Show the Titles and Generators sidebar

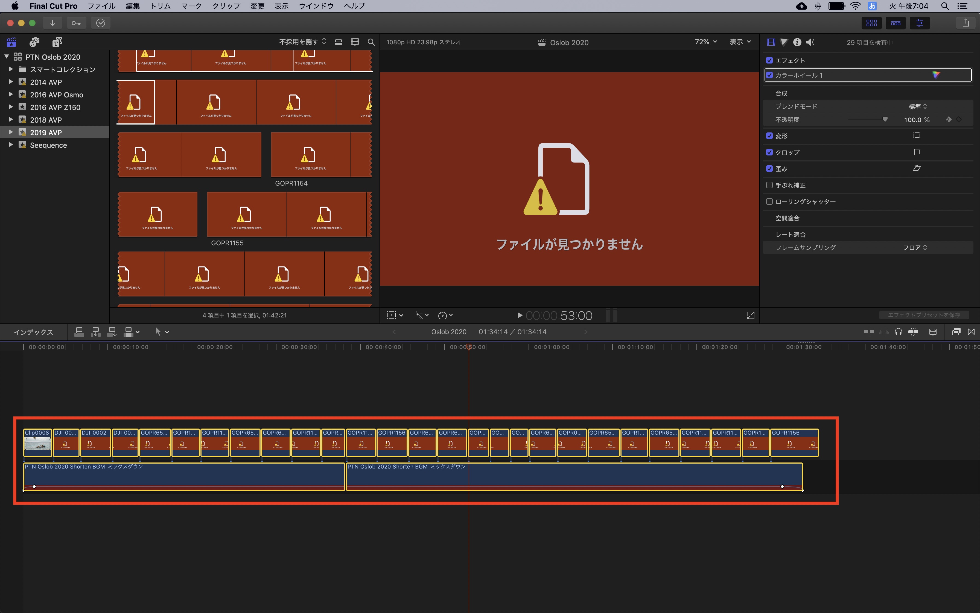point(57,42)
